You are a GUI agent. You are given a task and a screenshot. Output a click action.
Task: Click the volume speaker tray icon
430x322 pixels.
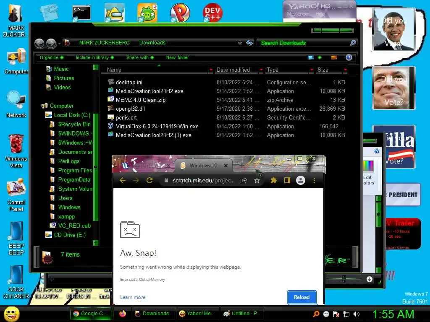356,314
